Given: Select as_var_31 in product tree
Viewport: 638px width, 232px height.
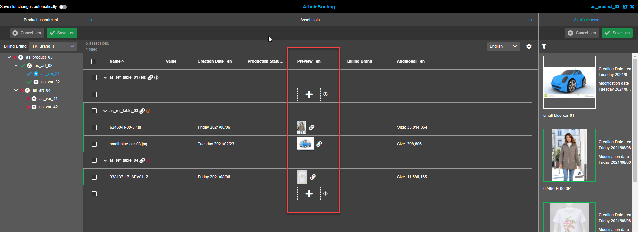Looking at the screenshot, I should pyautogui.click(x=51, y=74).
